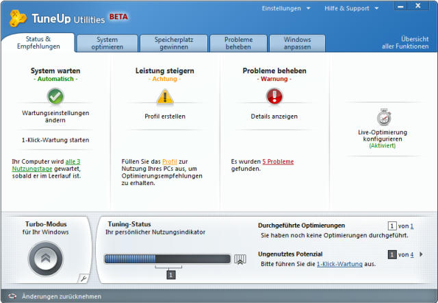Image resolution: width=438 pixels, height=303 pixels.
Task: Click link 4 beside Ungenutztes Potenzial count
Action: (412, 254)
